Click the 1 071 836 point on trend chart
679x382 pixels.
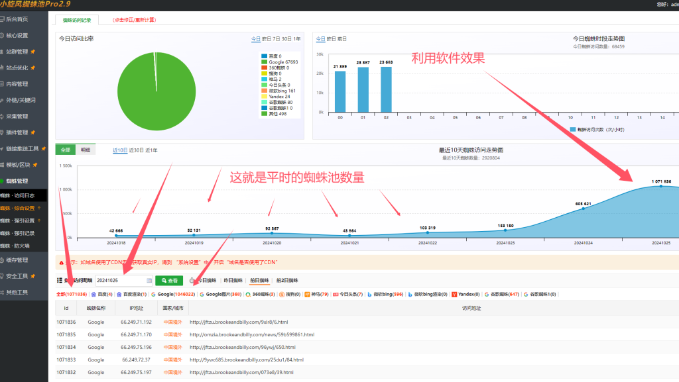point(661,186)
